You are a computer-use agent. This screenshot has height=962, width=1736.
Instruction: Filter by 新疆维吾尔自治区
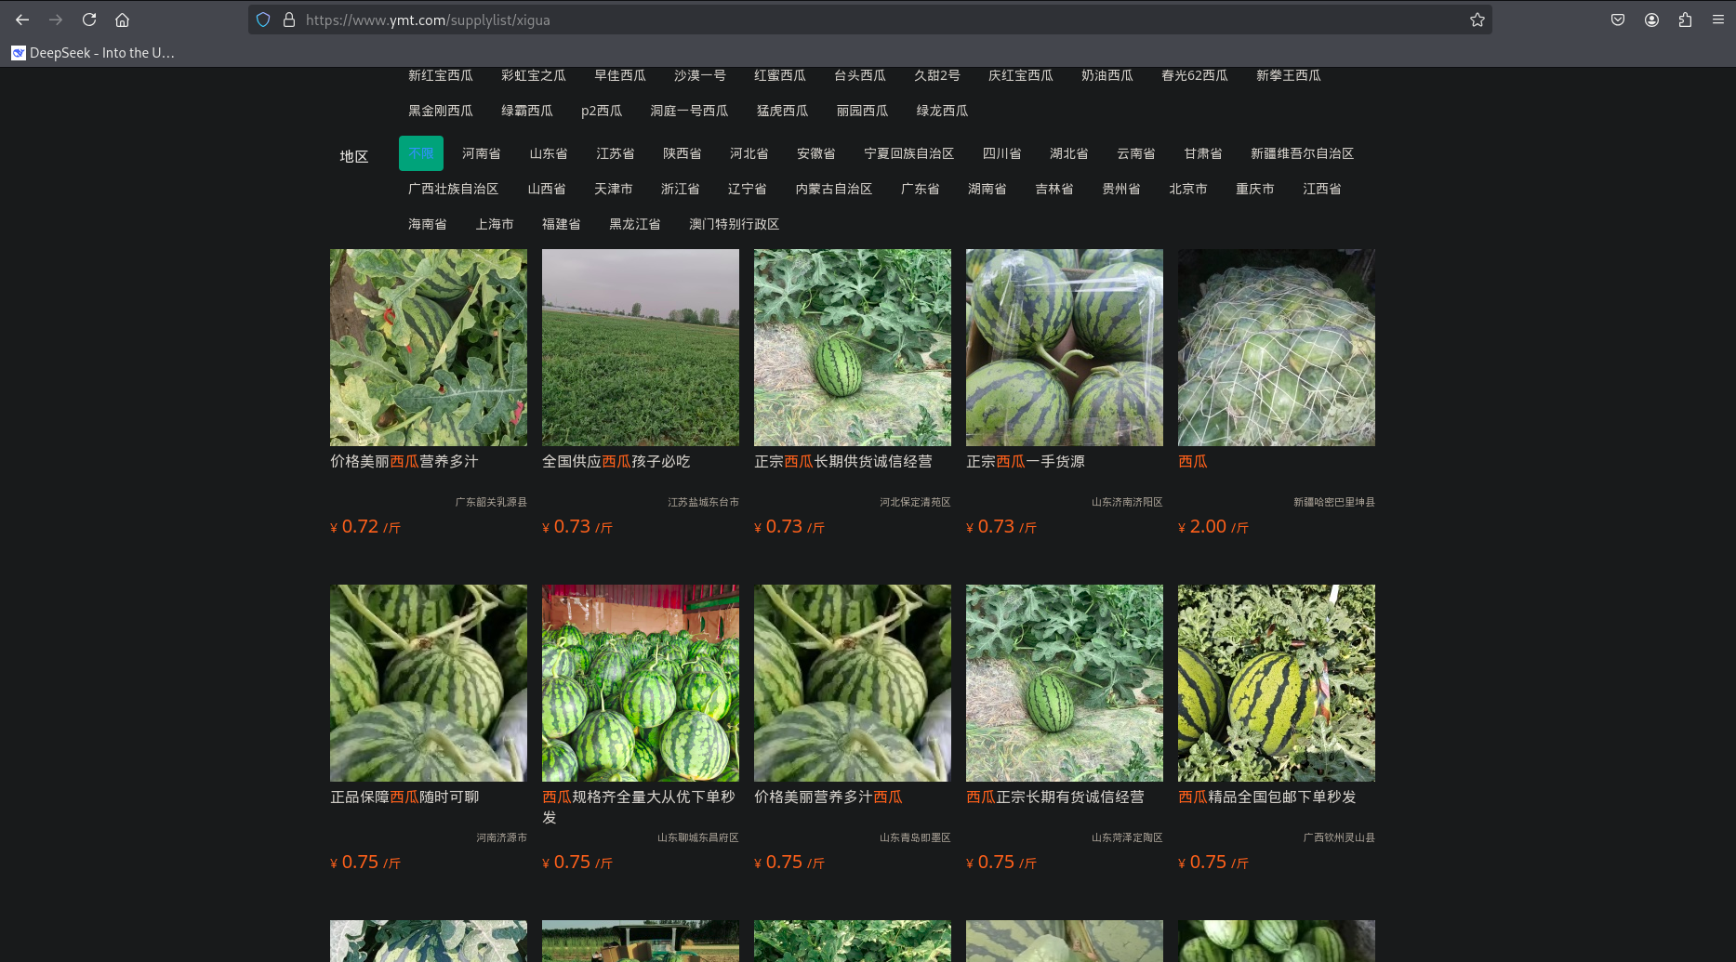1302,153
